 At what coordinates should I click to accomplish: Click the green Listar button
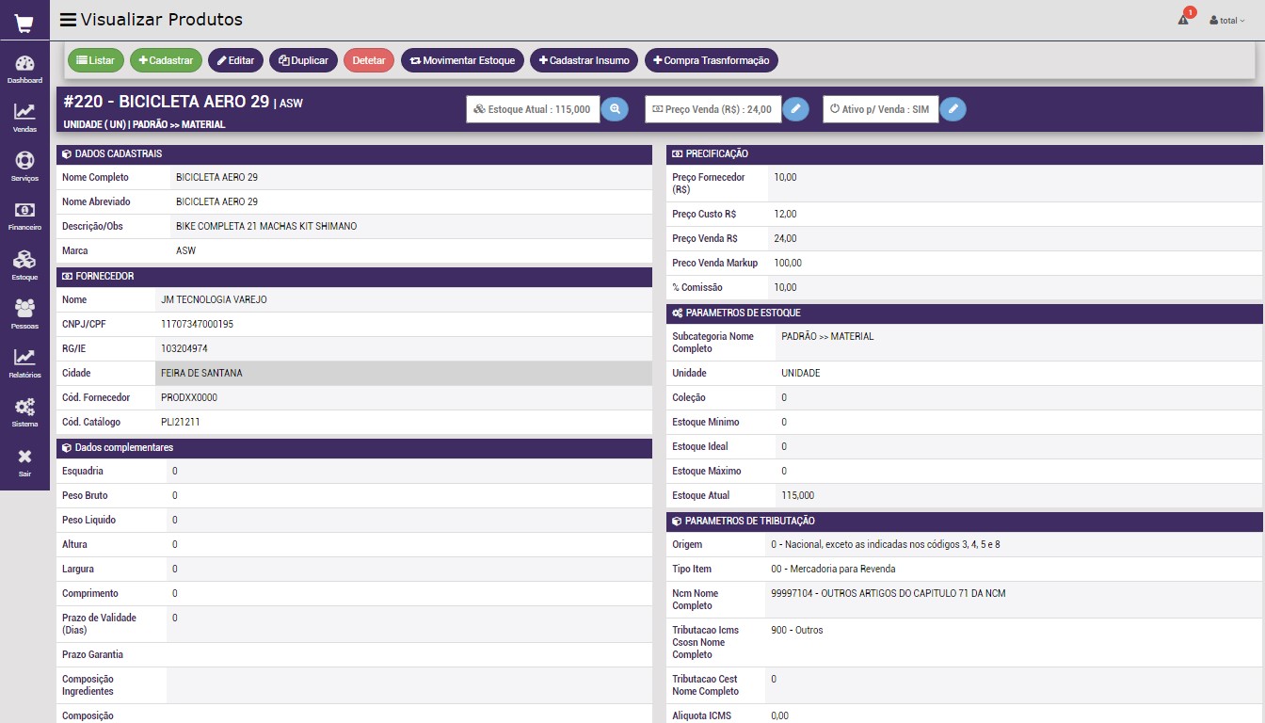coord(95,60)
